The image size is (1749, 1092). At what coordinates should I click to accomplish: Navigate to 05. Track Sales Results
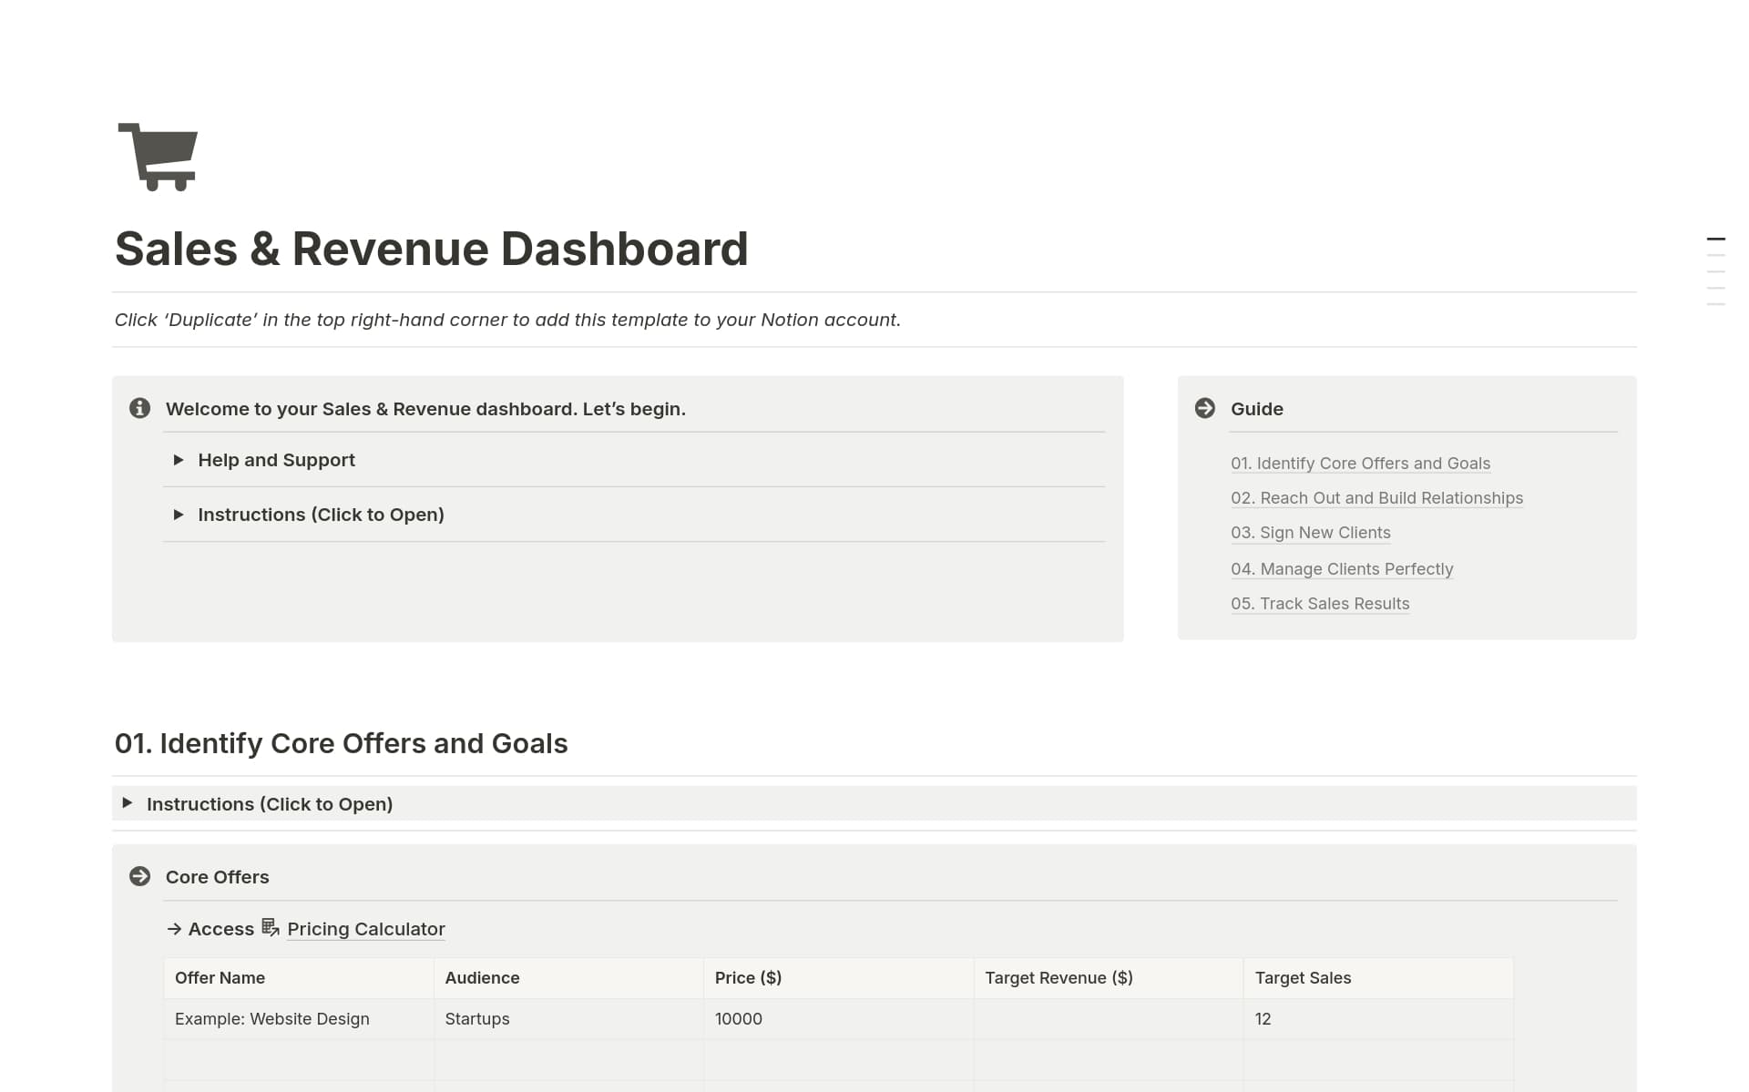1319,604
